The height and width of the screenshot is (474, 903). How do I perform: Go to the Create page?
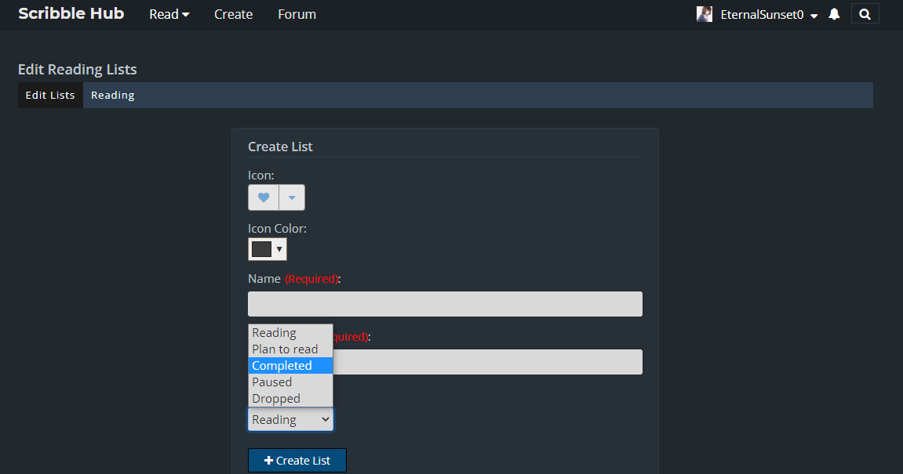click(x=233, y=14)
